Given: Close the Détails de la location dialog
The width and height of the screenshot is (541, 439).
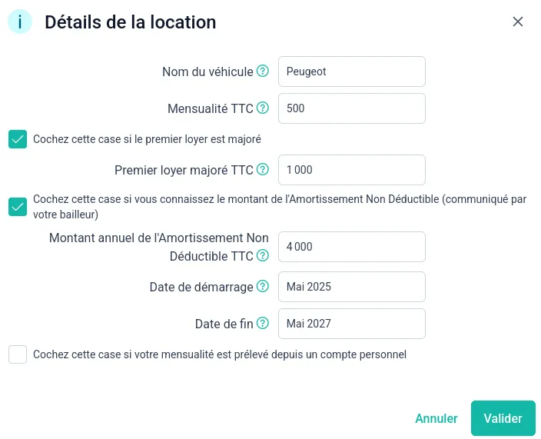Looking at the screenshot, I should pyautogui.click(x=518, y=22).
